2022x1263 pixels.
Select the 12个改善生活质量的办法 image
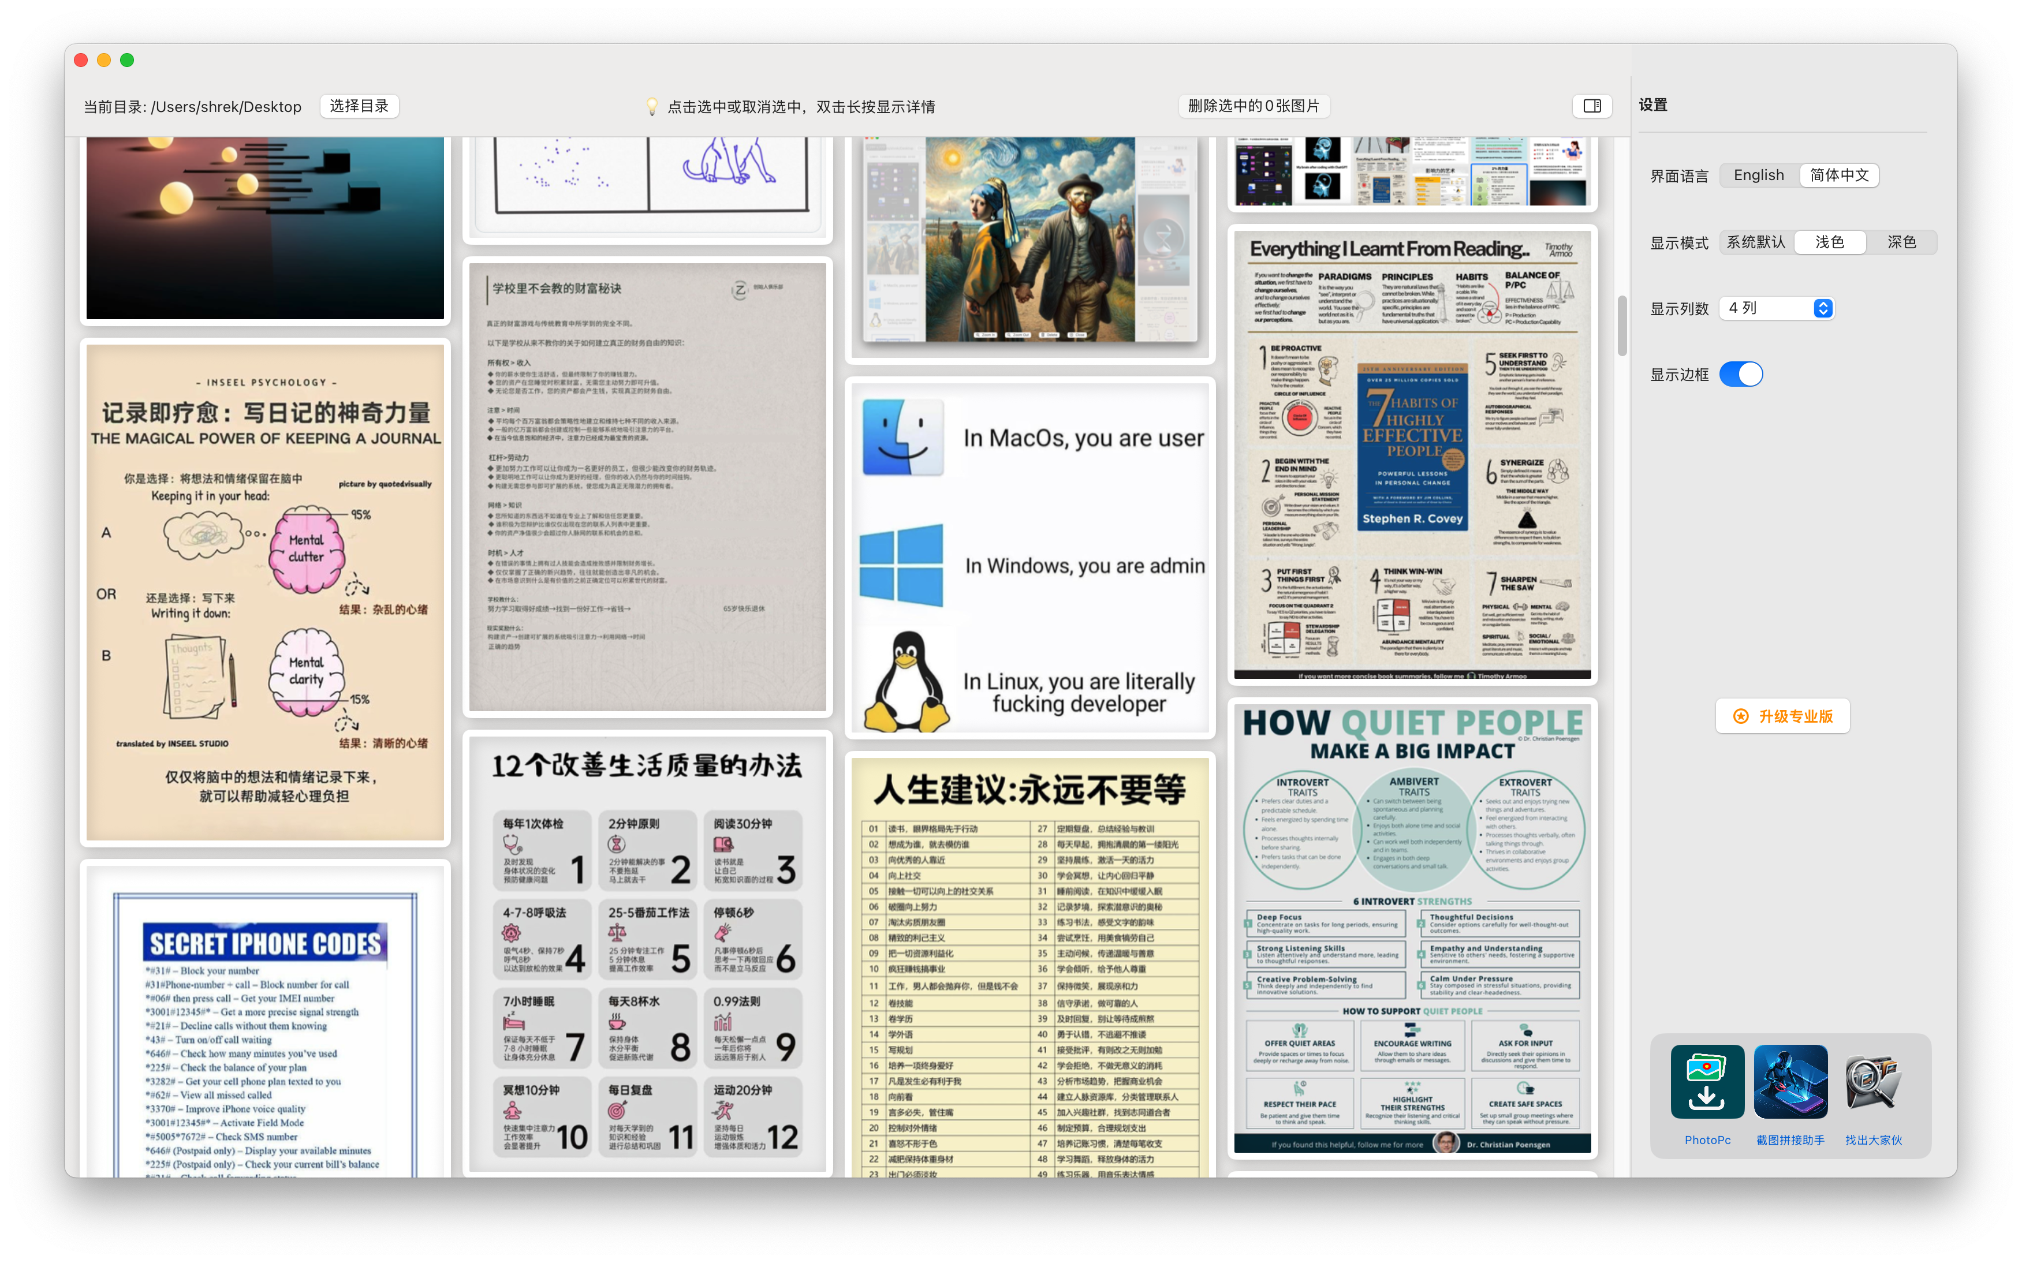648,954
